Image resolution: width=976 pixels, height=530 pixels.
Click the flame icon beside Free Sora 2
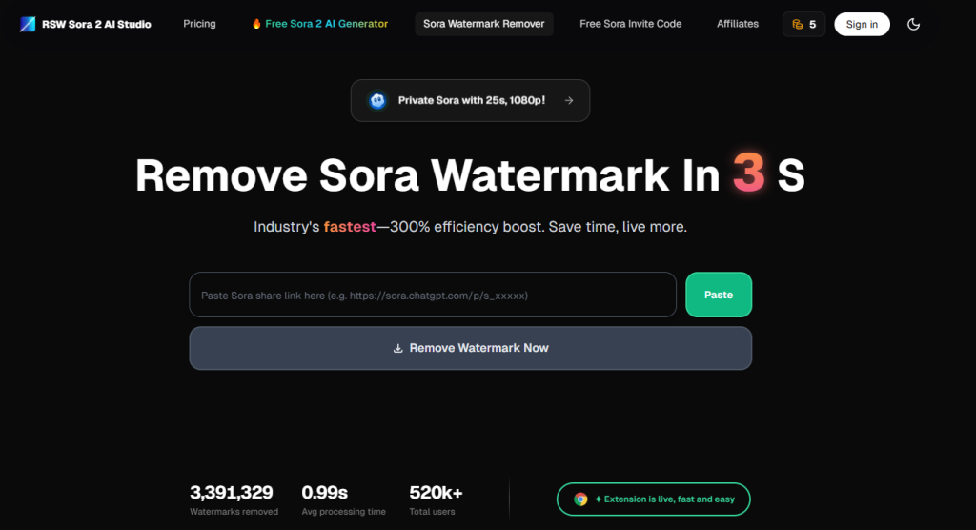[x=256, y=24]
